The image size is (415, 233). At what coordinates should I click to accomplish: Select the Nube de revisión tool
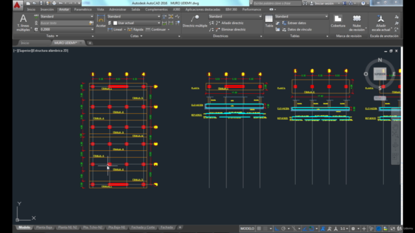357,23
